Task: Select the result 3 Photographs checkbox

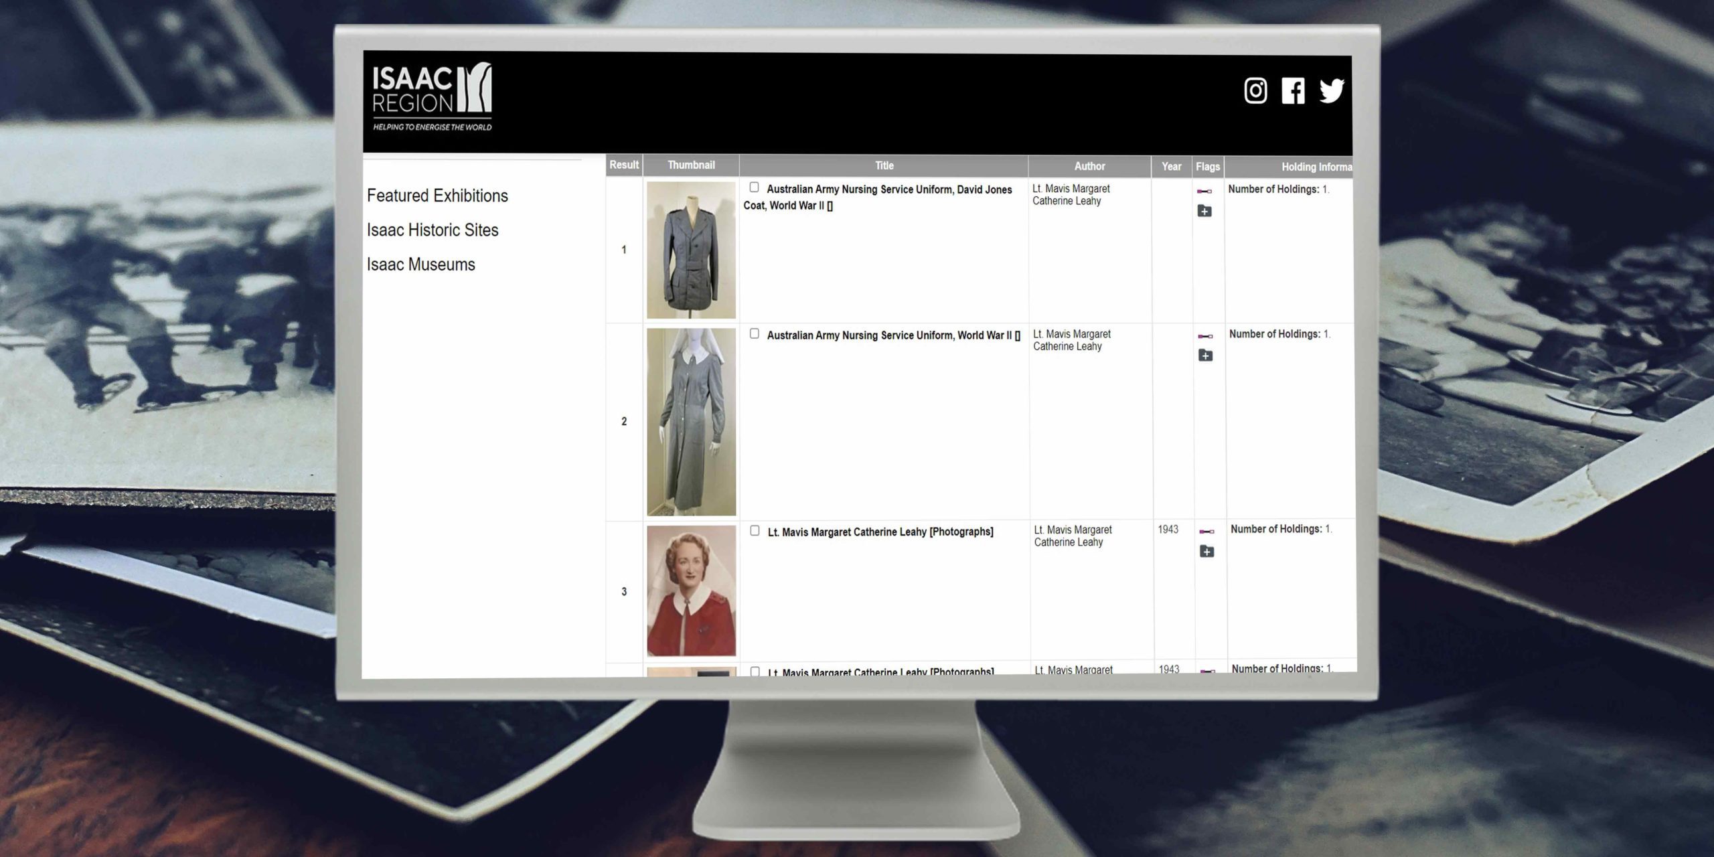Action: [x=755, y=530]
